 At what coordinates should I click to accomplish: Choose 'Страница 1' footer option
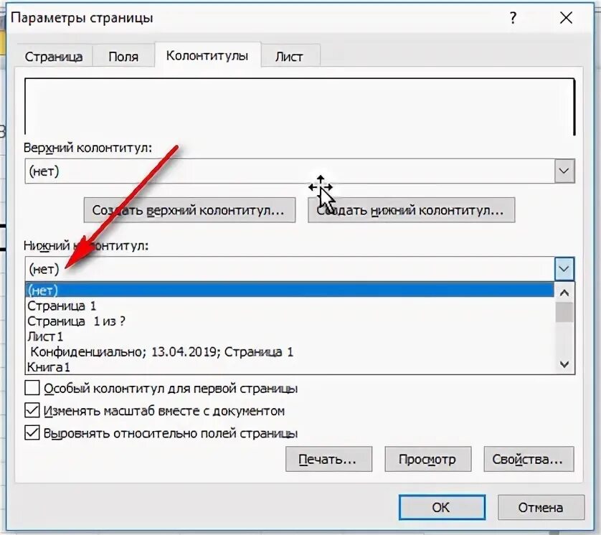(290, 306)
